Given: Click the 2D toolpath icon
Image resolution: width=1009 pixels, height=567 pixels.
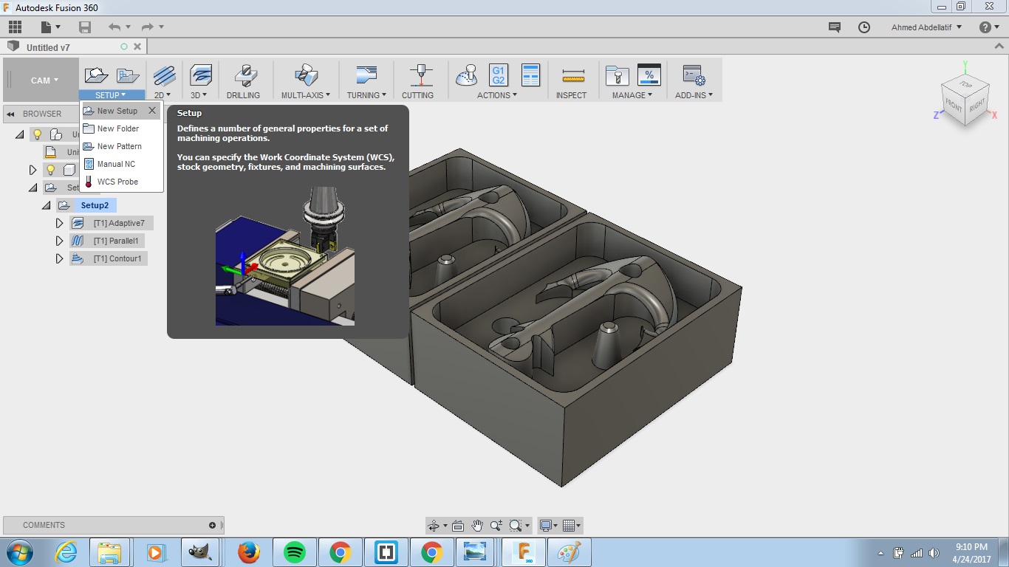Looking at the screenshot, I should (x=164, y=75).
